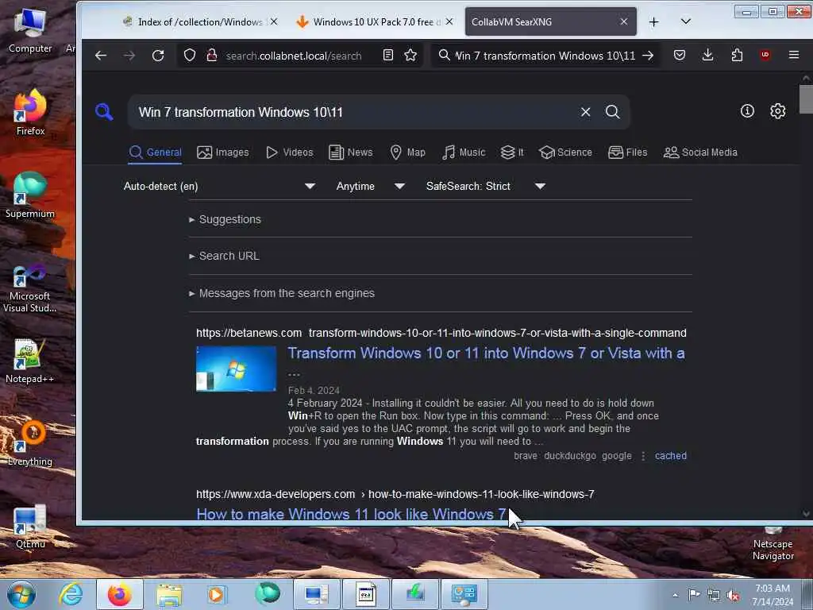The image size is (813, 610).
Task: Open the SearXNG about info icon
Action: [747, 111]
